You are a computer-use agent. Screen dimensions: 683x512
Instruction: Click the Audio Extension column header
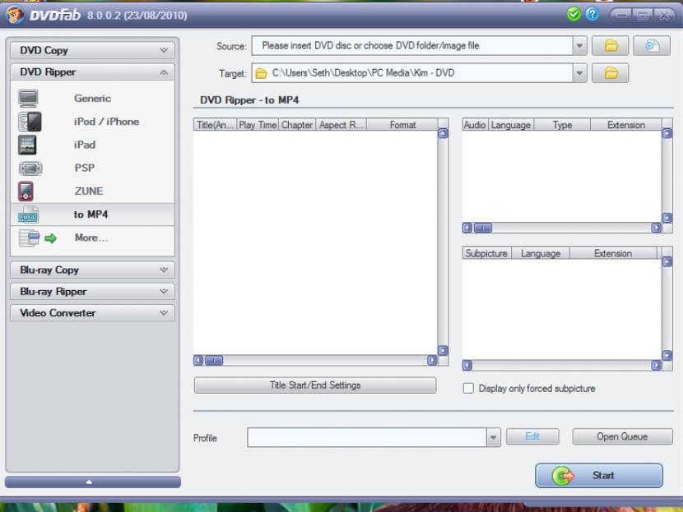[626, 125]
